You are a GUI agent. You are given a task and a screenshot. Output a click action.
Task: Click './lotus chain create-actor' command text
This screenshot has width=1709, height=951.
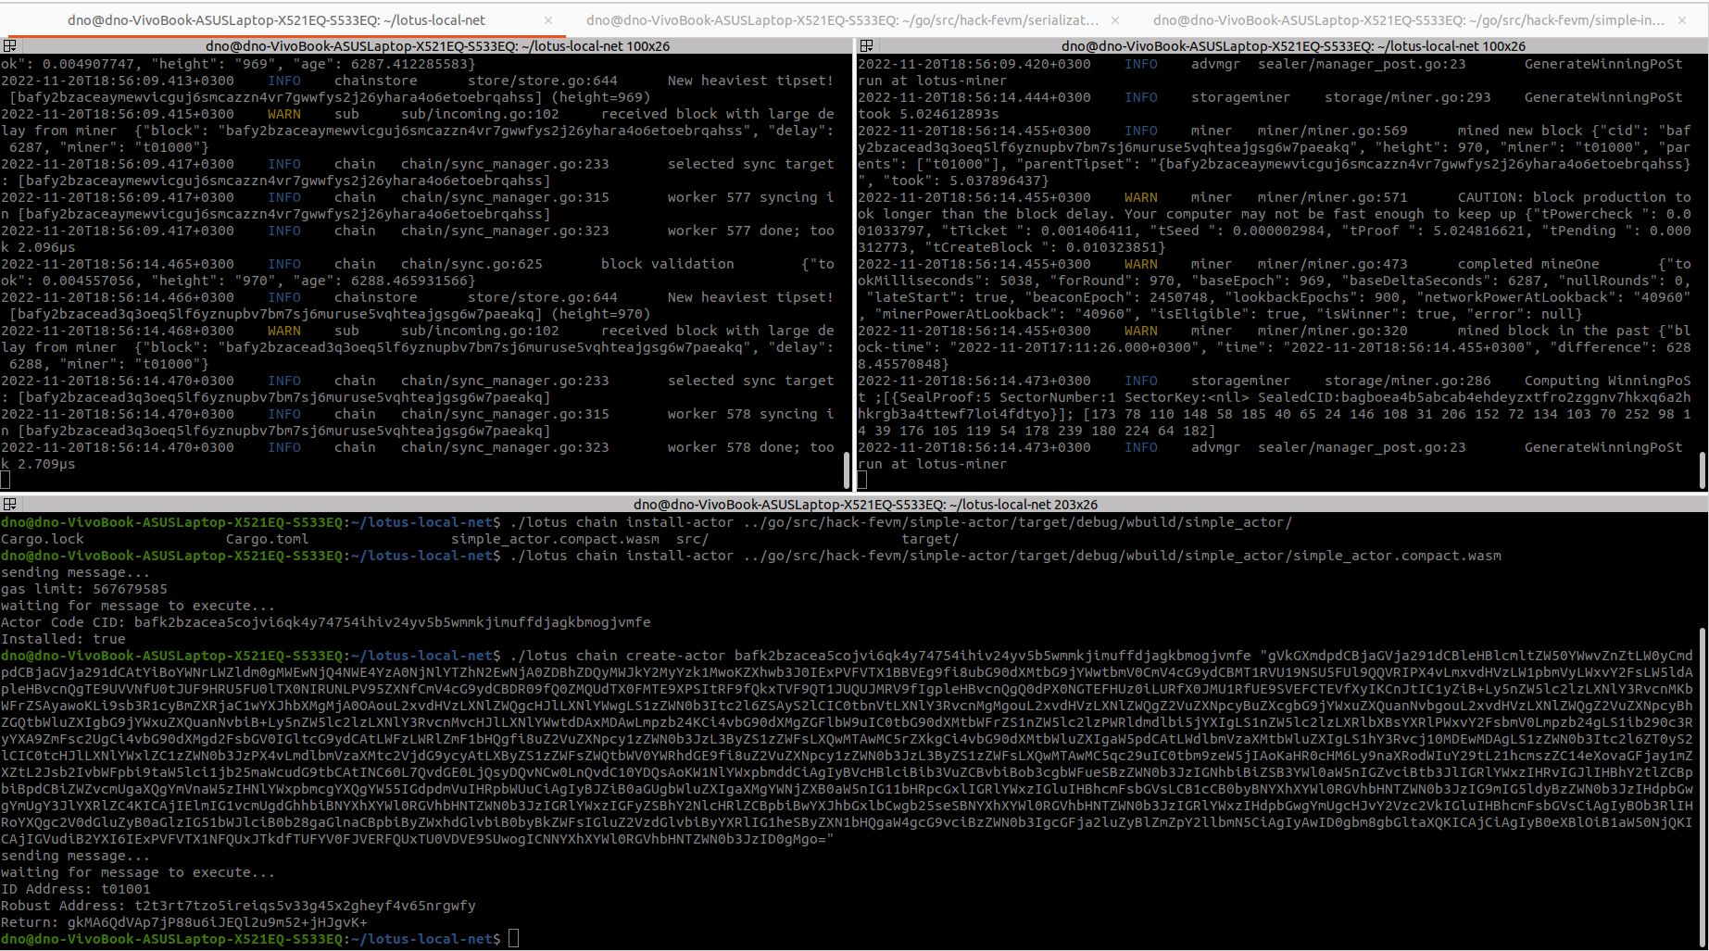pyautogui.click(x=618, y=656)
